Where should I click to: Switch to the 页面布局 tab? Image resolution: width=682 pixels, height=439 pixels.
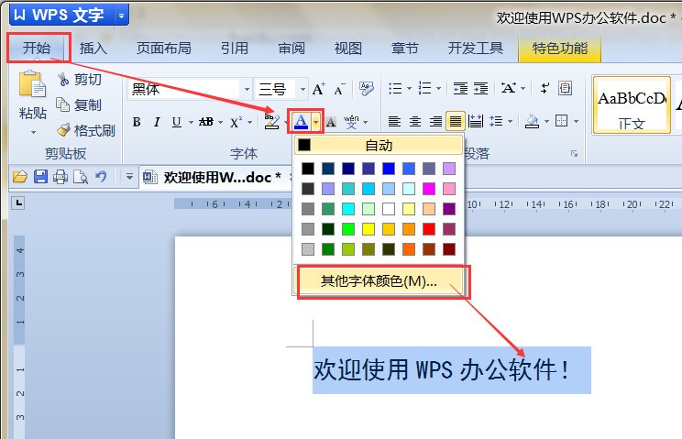click(163, 48)
